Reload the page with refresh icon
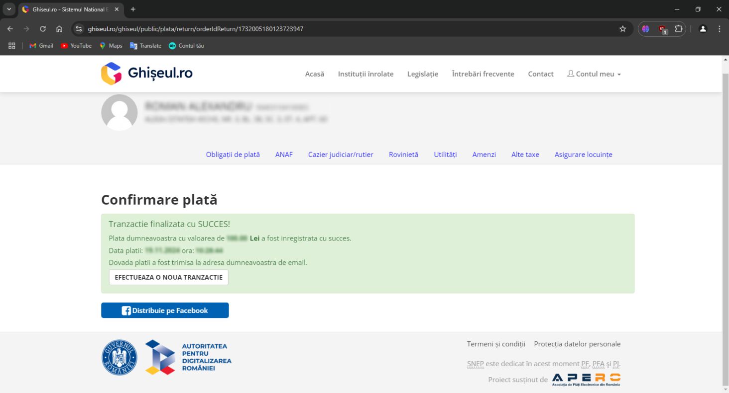 [x=43, y=29]
